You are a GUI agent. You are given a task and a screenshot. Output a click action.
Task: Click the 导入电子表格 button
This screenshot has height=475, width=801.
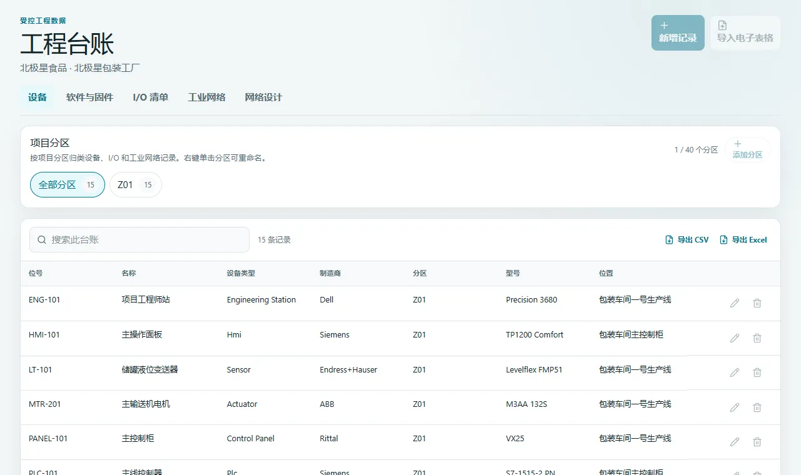point(745,32)
